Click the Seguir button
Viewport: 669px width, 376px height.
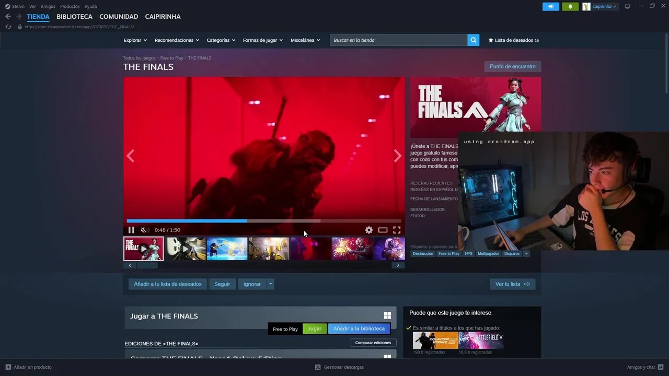(x=222, y=284)
